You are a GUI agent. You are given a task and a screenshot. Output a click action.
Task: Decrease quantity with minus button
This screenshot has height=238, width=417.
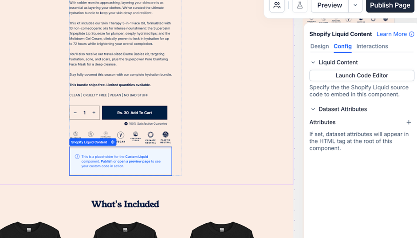click(x=75, y=113)
